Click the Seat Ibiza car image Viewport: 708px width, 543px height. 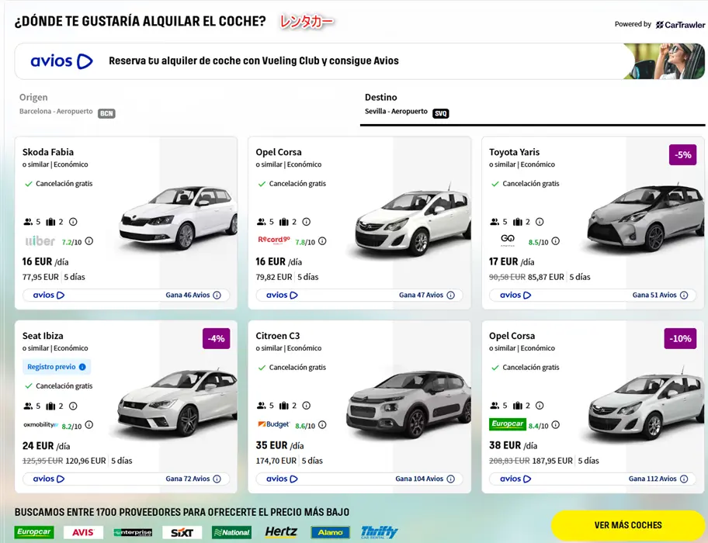pos(178,403)
